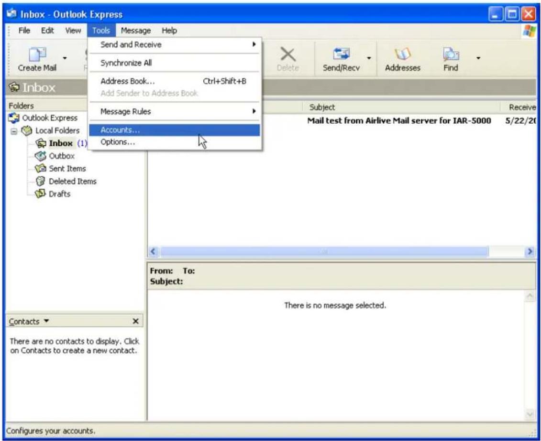
Task: Select the Drafts folder
Action: [x=59, y=194]
